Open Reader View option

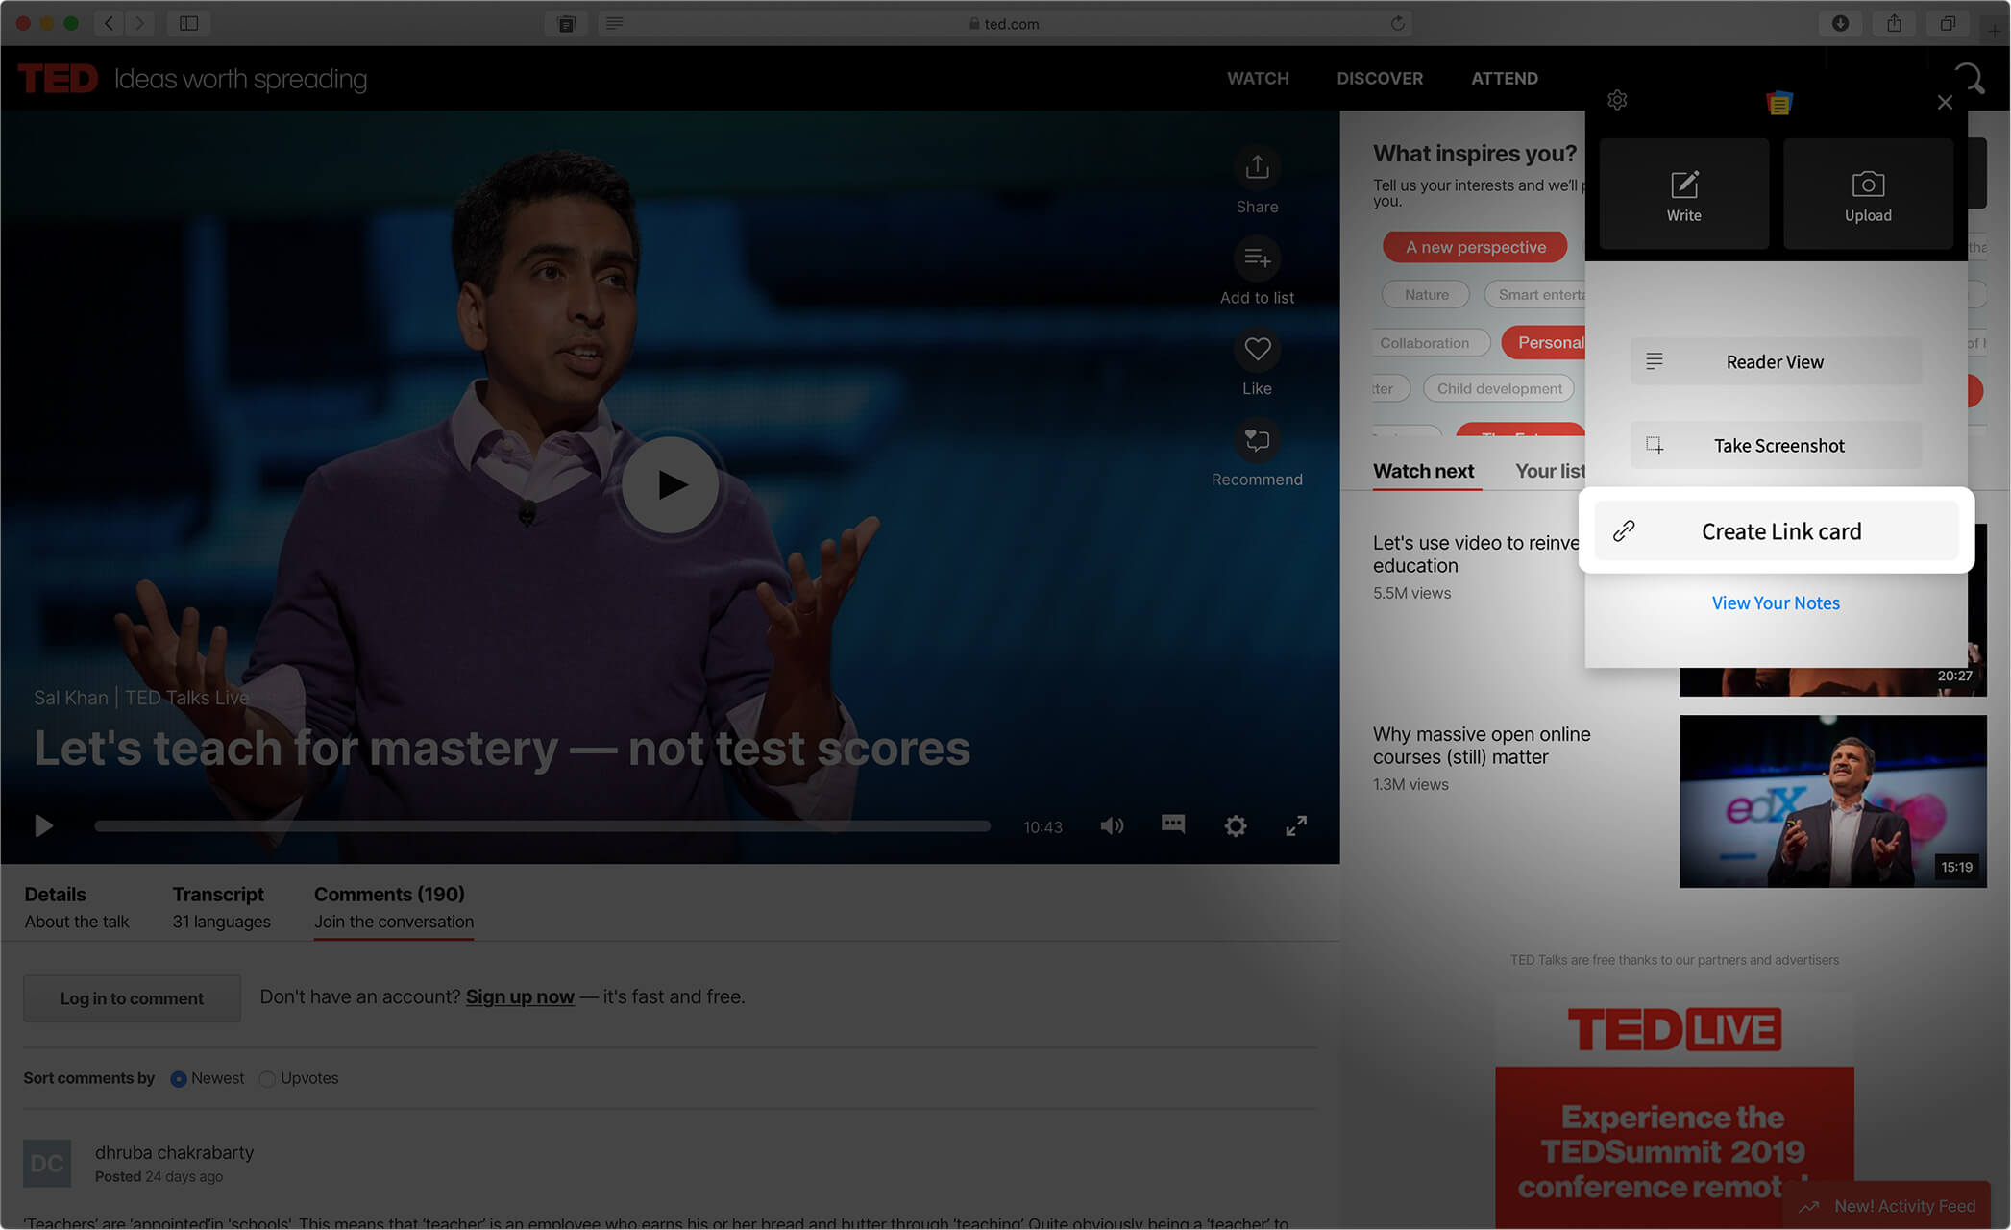pos(1776,362)
